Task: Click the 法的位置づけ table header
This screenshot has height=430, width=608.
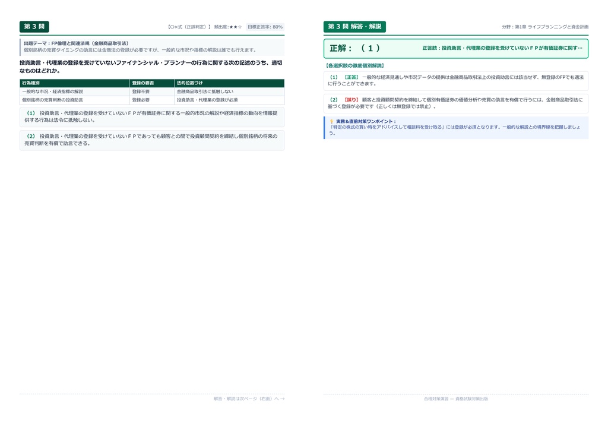Action: coord(229,83)
